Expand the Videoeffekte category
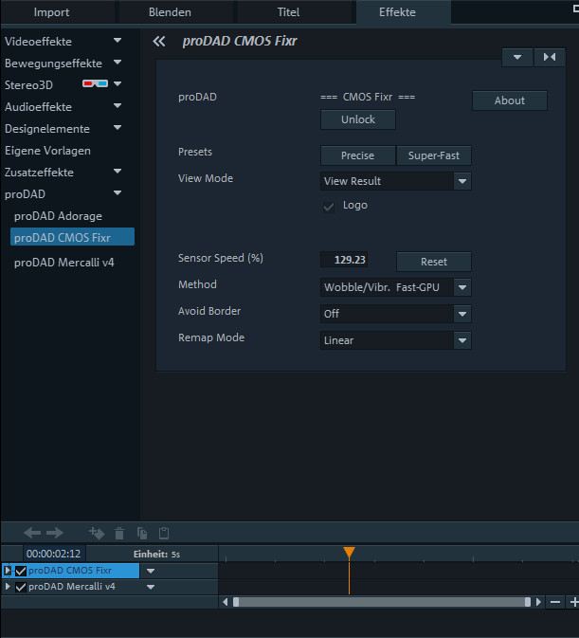The height and width of the screenshot is (638, 579). click(118, 41)
